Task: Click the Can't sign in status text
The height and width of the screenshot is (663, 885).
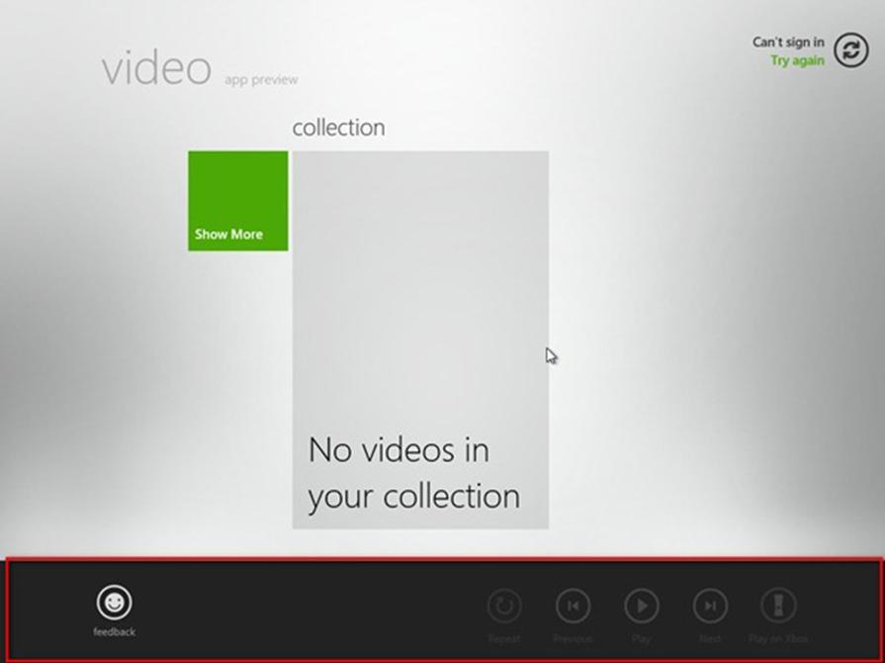Action: pyautogui.click(x=788, y=43)
